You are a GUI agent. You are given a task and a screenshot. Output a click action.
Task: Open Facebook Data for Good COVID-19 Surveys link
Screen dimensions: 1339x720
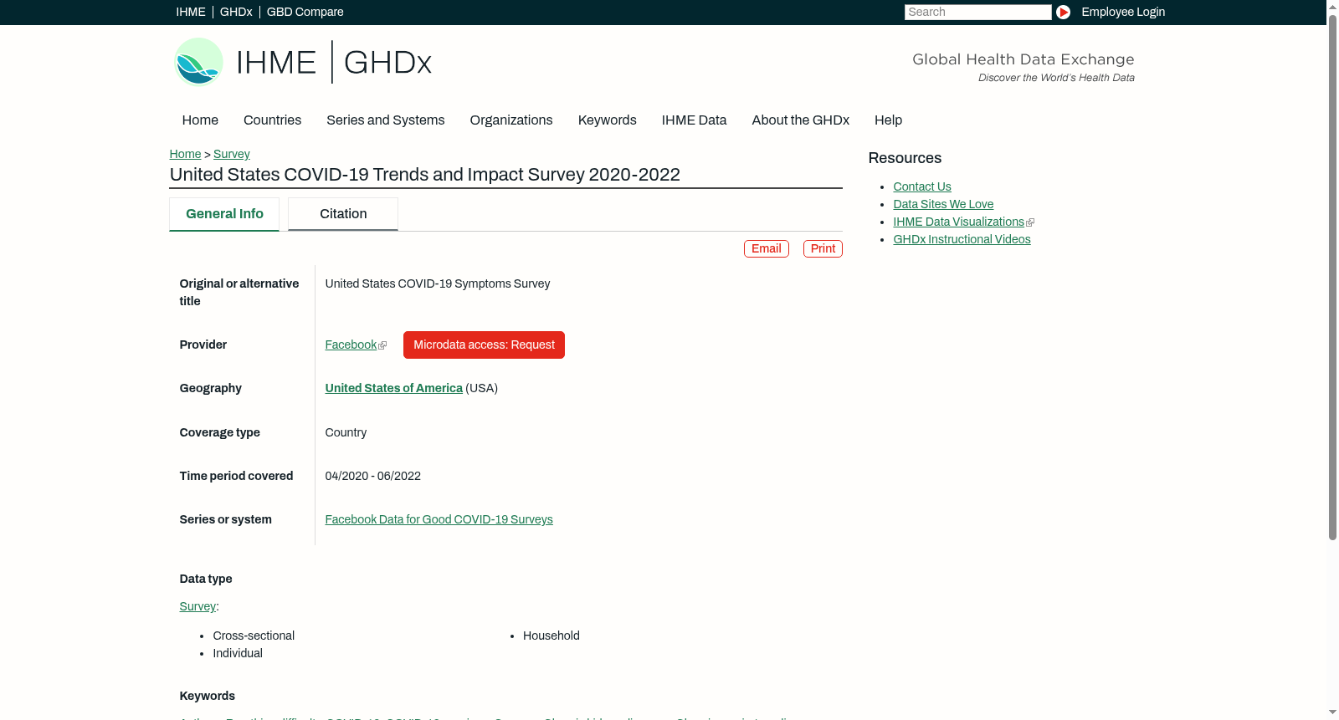tap(439, 519)
